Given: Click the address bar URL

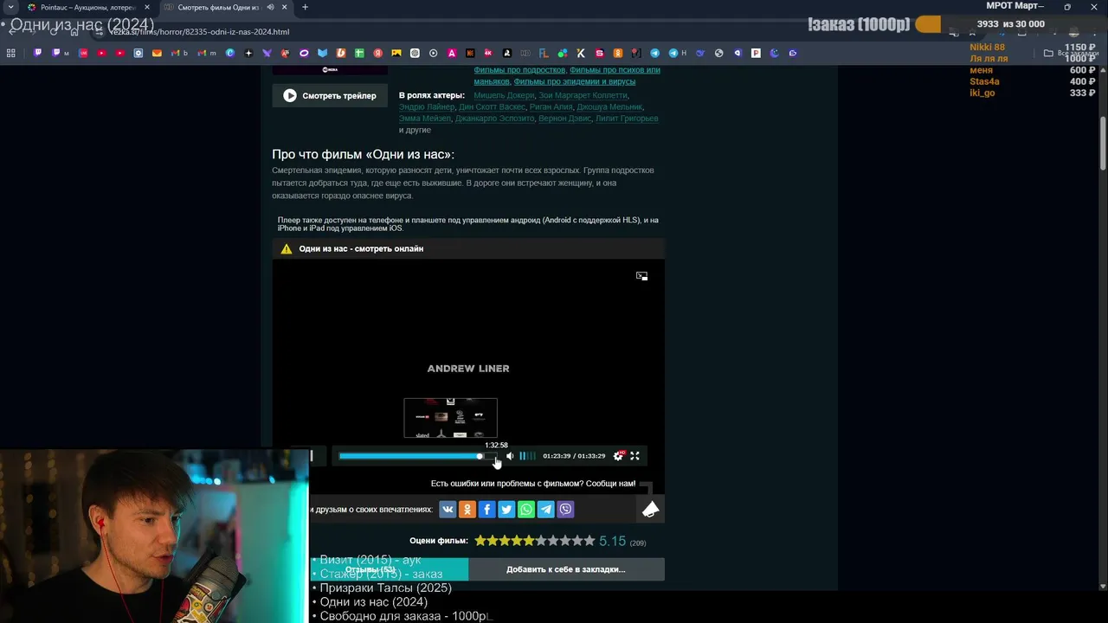Looking at the screenshot, I should [x=199, y=32].
